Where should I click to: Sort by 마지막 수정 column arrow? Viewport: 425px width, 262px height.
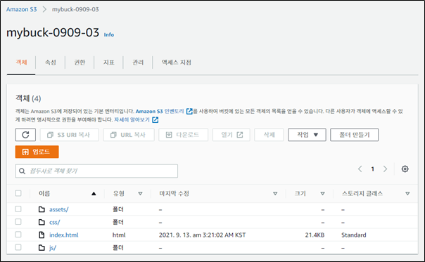275,194
